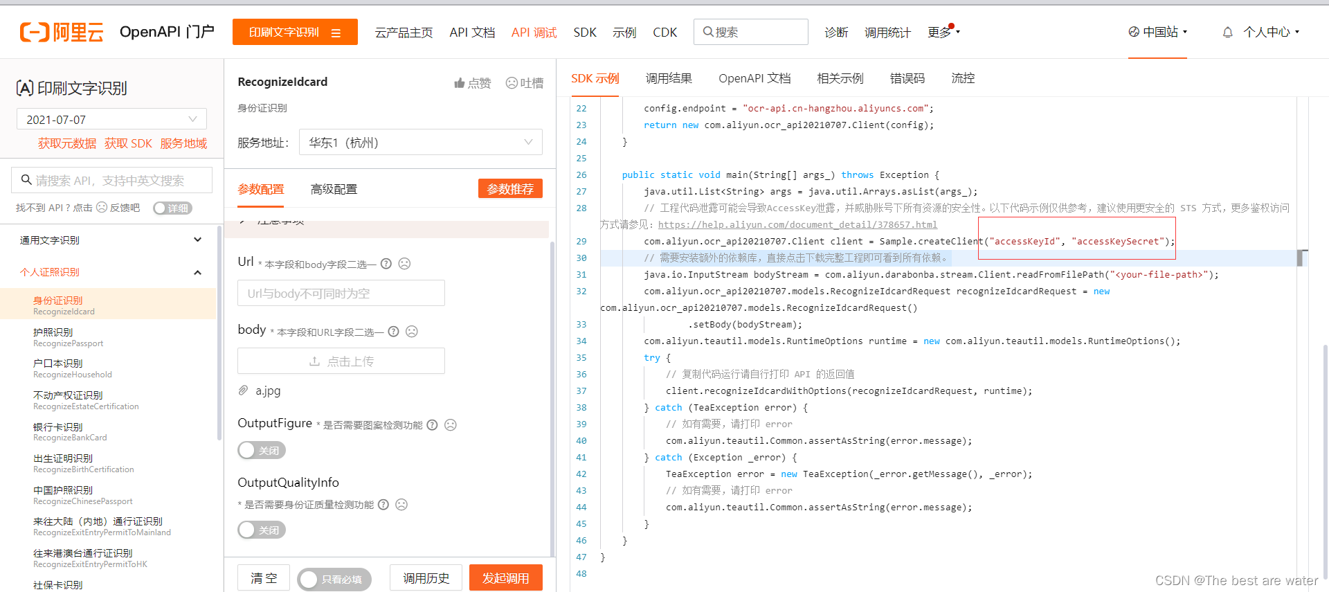
Task: Open the 2021-07-07 version dropdown
Action: pyautogui.click(x=111, y=119)
